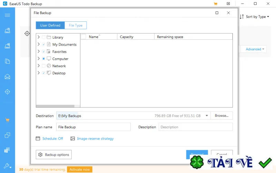Click the Plan name input field

coord(93,127)
